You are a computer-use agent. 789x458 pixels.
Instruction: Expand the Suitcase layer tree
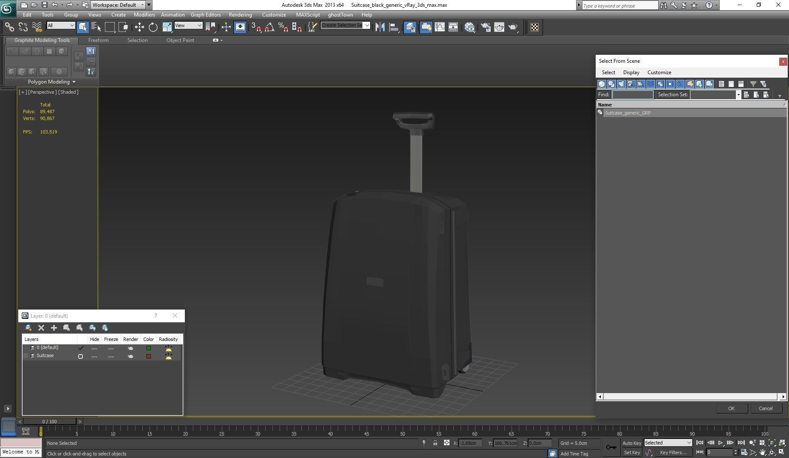pos(25,356)
